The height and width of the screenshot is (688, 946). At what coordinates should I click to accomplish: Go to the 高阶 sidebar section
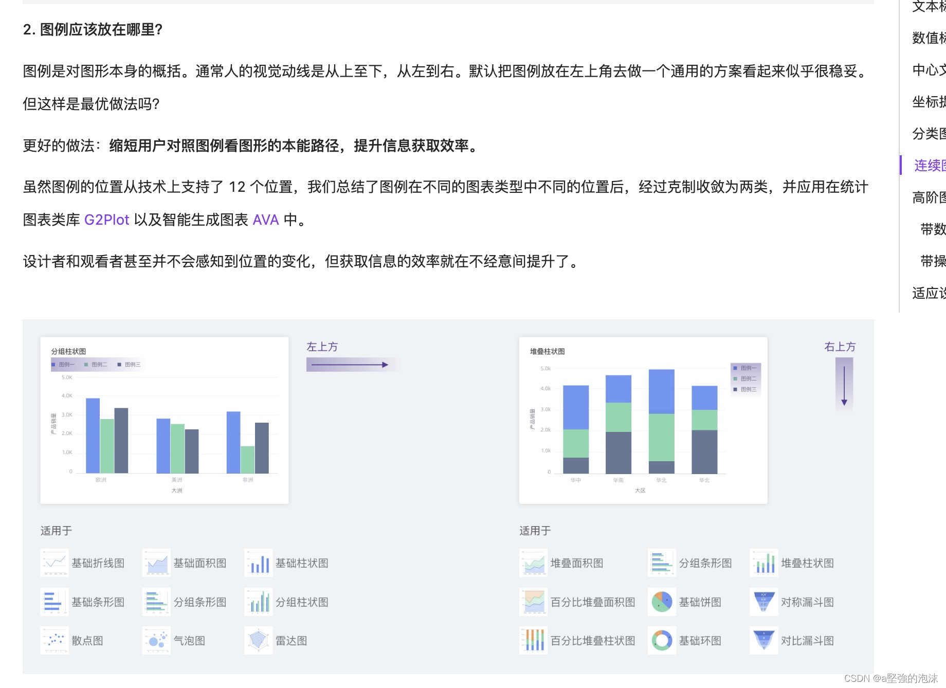[x=929, y=197]
